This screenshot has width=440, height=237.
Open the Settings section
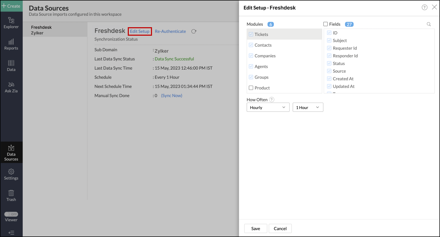click(11, 174)
